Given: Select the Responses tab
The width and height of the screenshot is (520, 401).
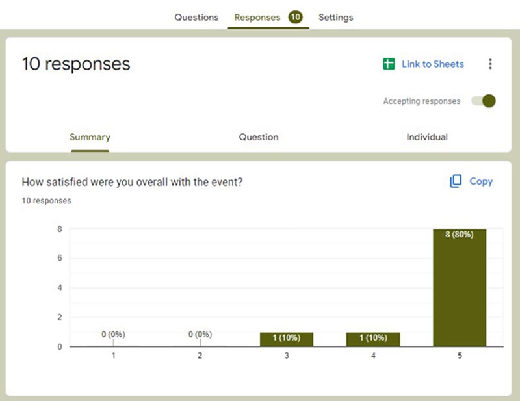Looking at the screenshot, I should 257,18.
